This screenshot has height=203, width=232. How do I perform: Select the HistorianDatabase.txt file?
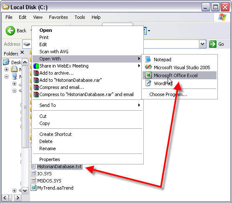click(59, 167)
